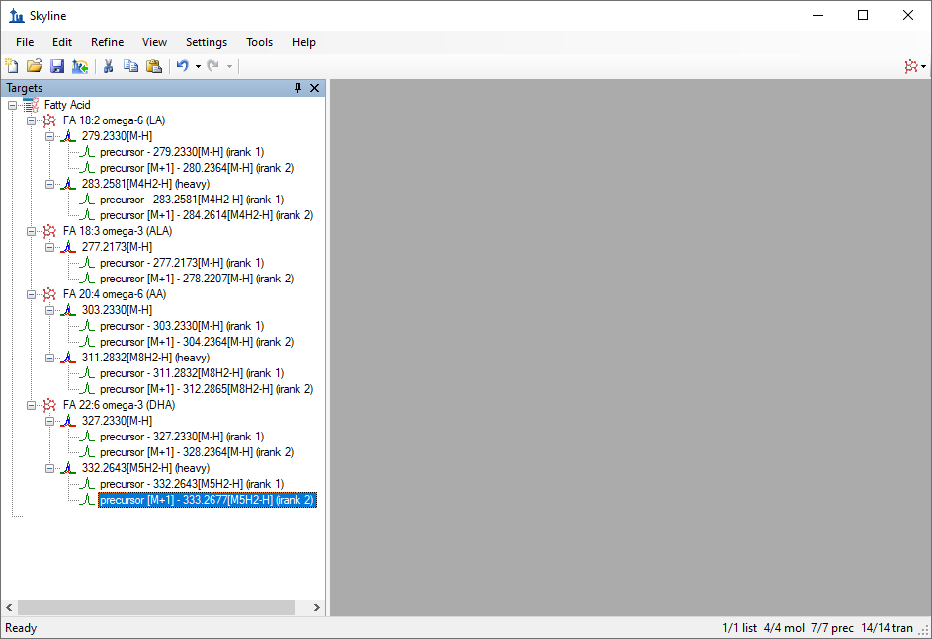Select transition precursor - 277.2173[M-H] (irank 1)
The image size is (932, 639).
click(x=182, y=263)
